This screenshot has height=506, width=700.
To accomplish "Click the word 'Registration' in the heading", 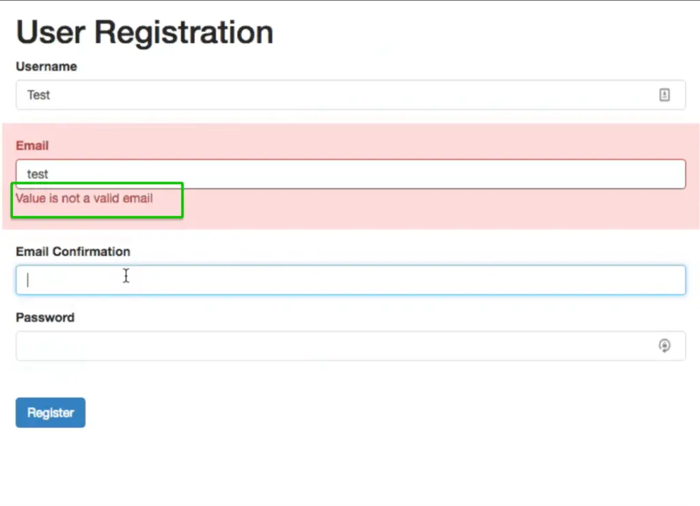I will [x=184, y=32].
